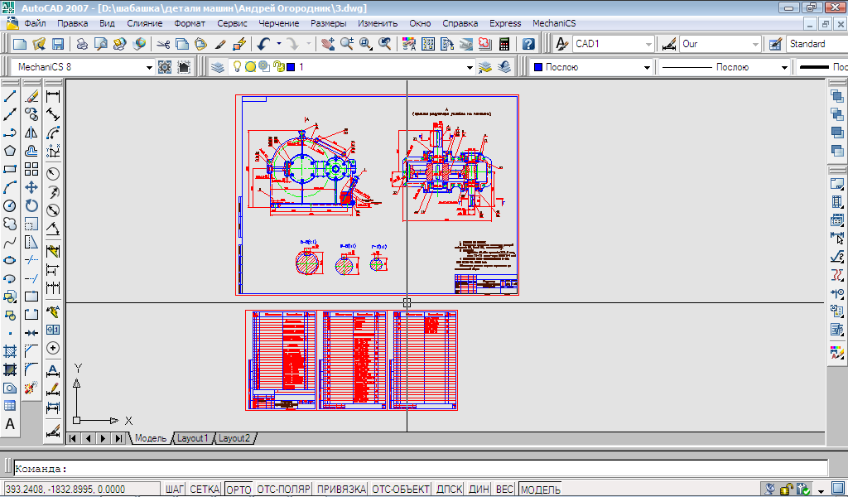Select the Move tool
This screenshot has width=848, height=497.
31,188
